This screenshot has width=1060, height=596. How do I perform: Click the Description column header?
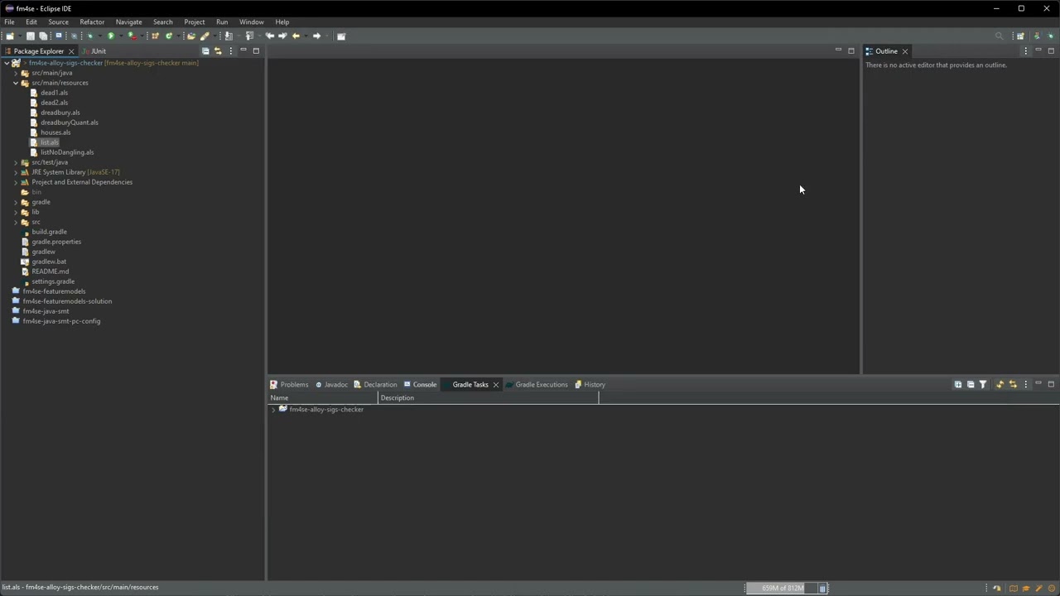(x=489, y=398)
